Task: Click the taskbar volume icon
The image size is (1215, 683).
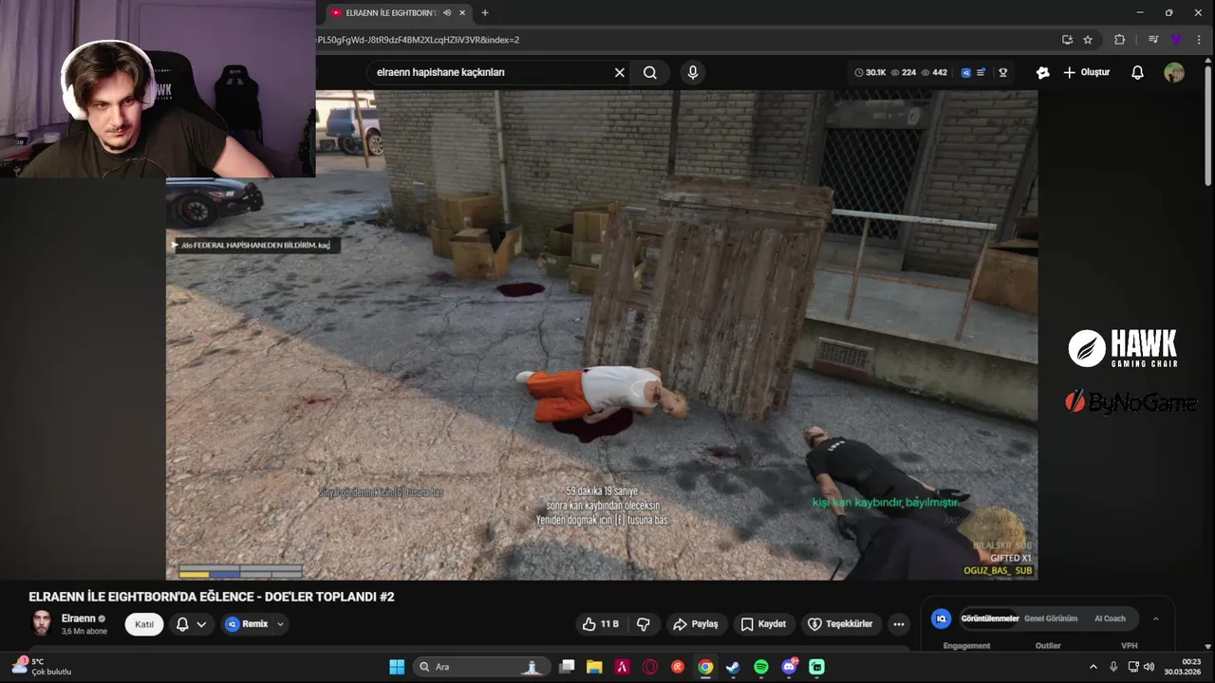Action: pyautogui.click(x=1150, y=667)
